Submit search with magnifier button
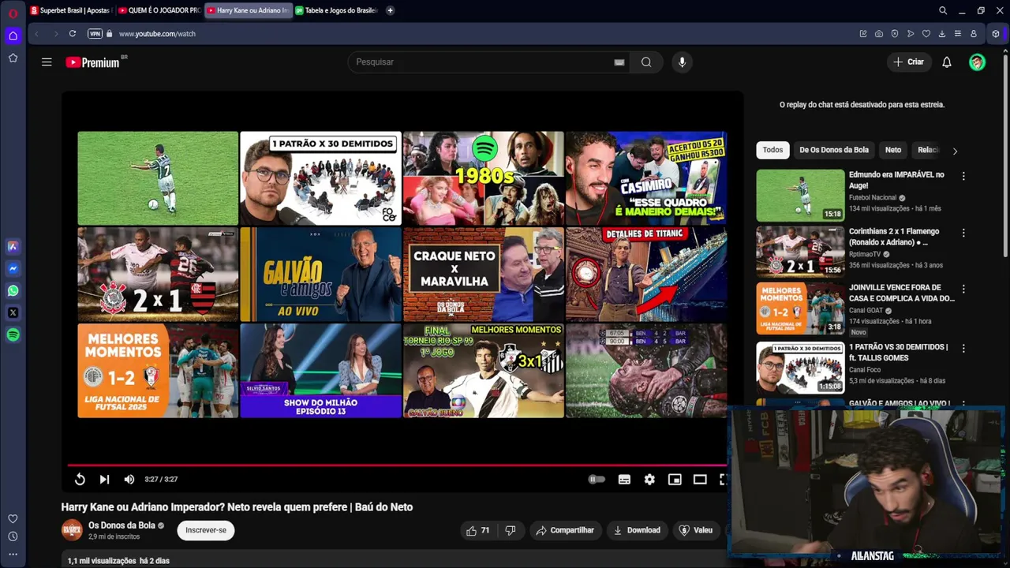 (646, 62)
